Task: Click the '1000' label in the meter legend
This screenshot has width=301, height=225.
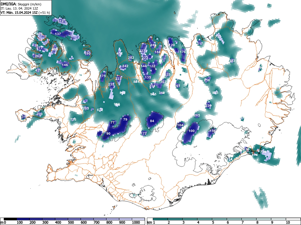Action: [136, 223]
